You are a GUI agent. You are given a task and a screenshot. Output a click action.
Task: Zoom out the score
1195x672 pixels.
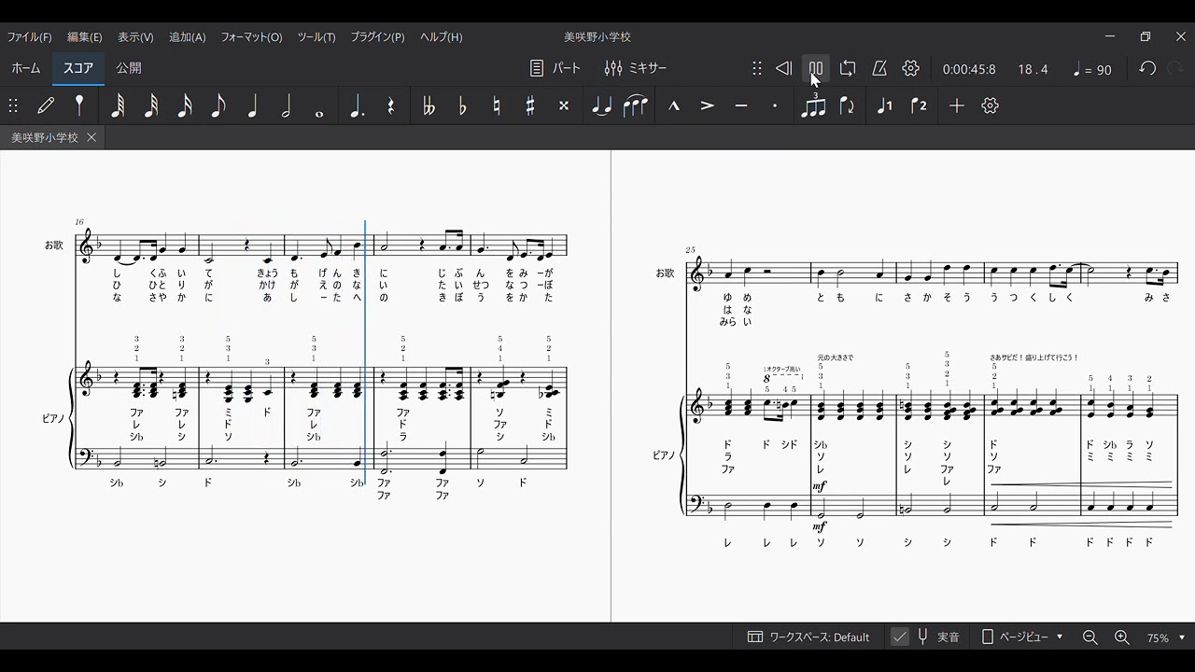(x=1090, y=637)
